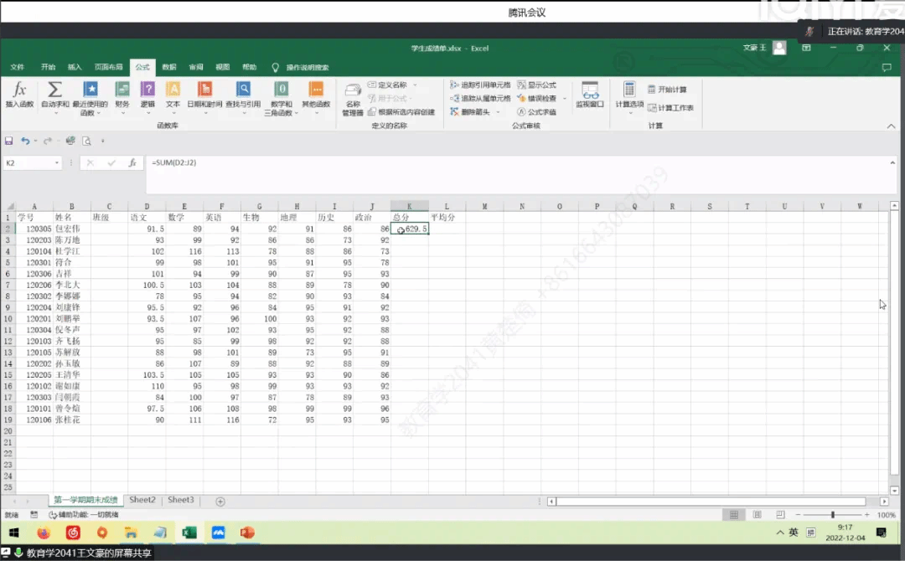Open the Logical (逻辑) functions icon
The height and width of the screenshot is (561, 905).
[147, 92]
